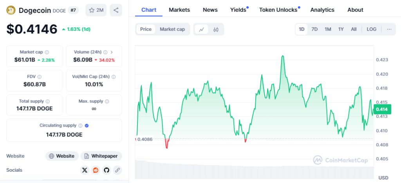Click the 0.4086 opening price label on chart
The height and width of the screenshot is (183, 401).
pos(145,139)
